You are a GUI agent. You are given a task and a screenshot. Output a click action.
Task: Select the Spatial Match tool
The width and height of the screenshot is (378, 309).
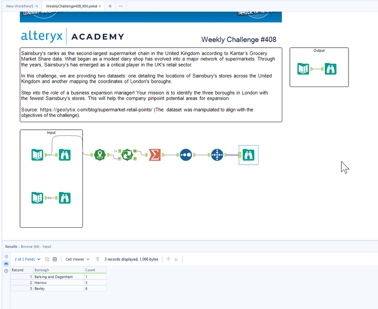tap(127, 155)
